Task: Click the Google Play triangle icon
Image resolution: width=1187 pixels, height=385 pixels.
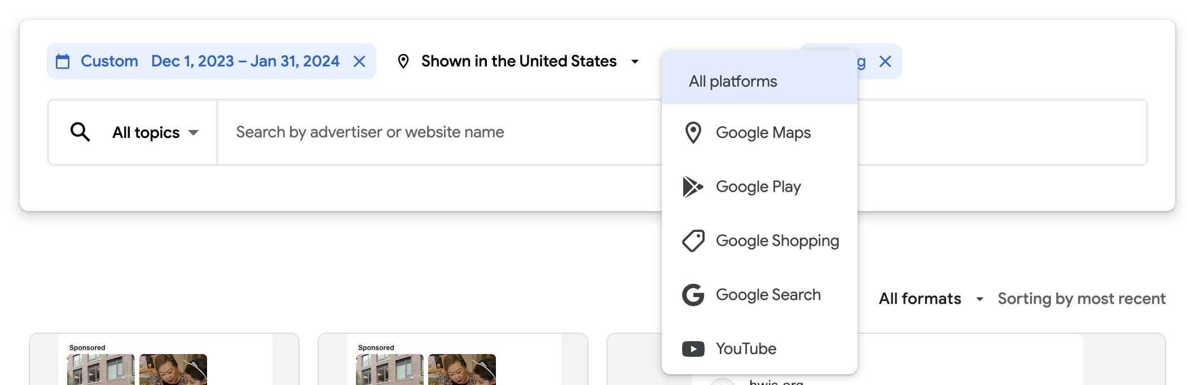Action: click(693, 187)
